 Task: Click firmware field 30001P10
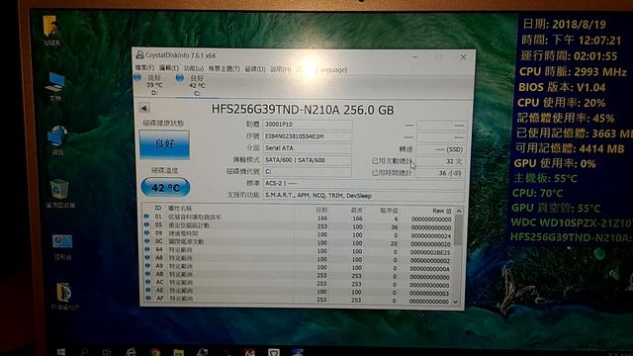pos(308,125)
